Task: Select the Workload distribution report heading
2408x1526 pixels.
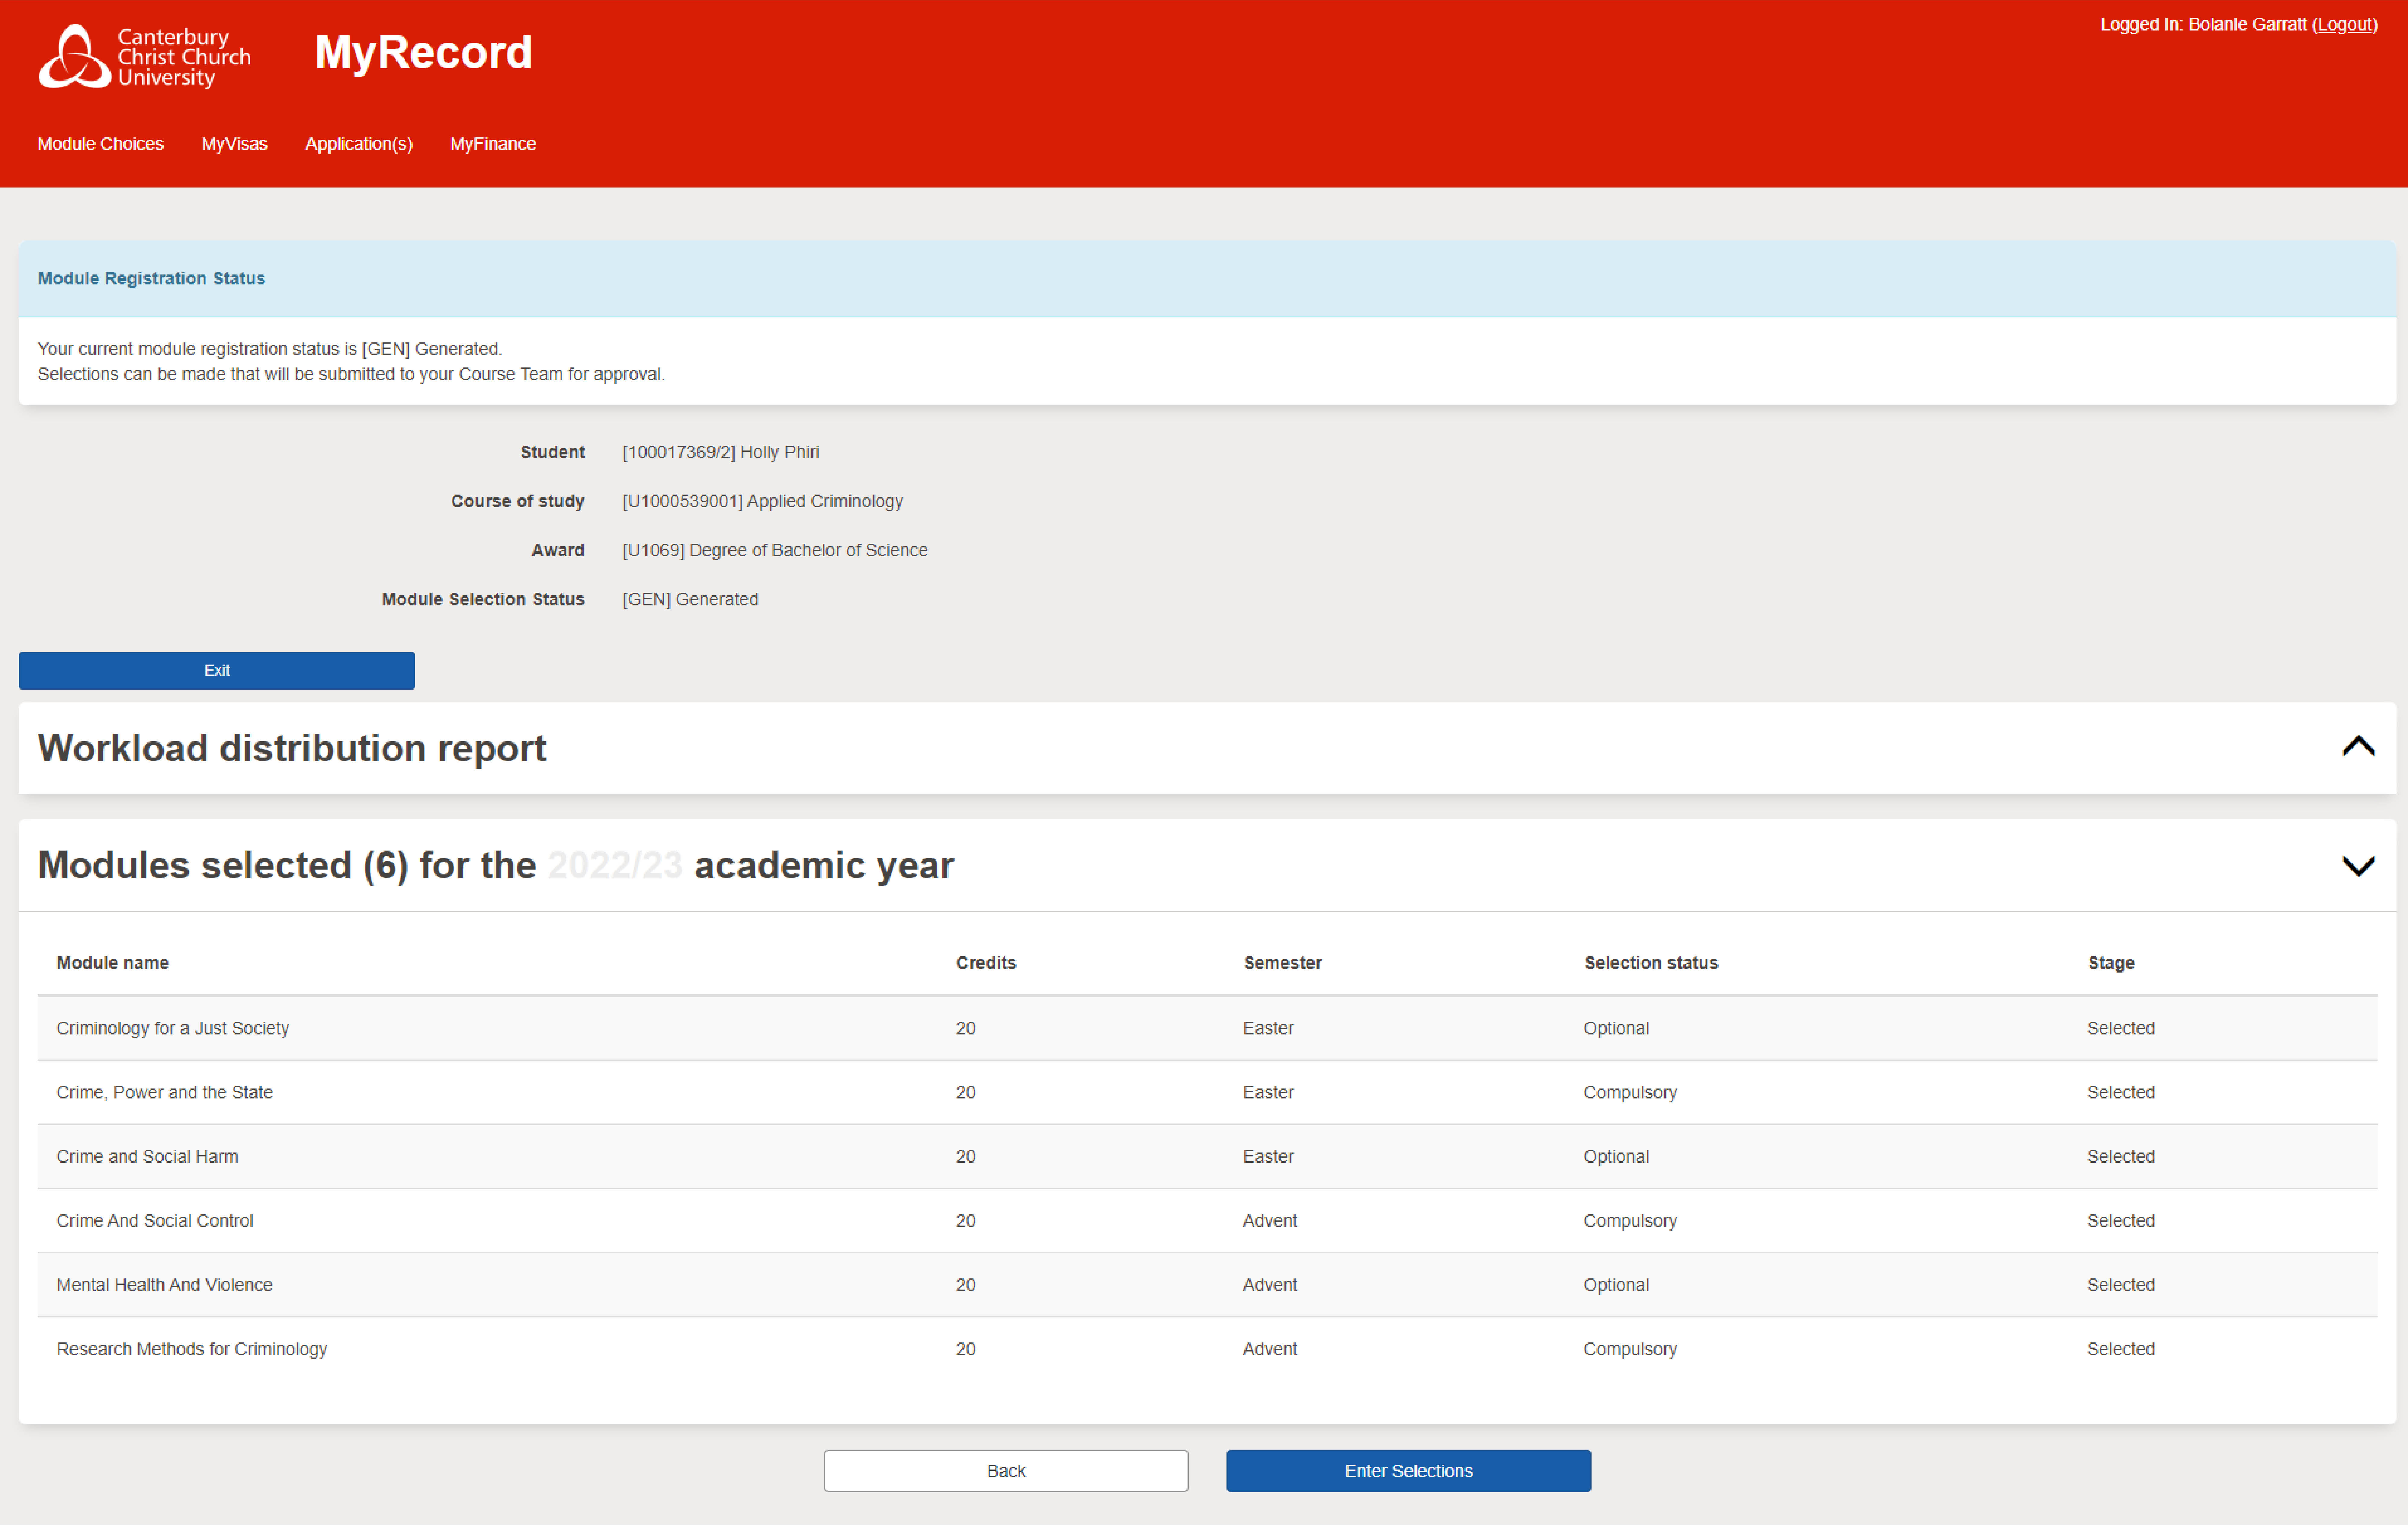Action: [x=292, y=749]
